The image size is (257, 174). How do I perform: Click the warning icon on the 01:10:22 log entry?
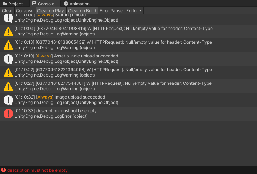[x=8, y=73]
